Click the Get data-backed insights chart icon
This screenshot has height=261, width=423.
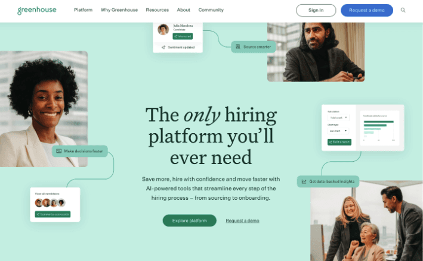coord(304,181)
